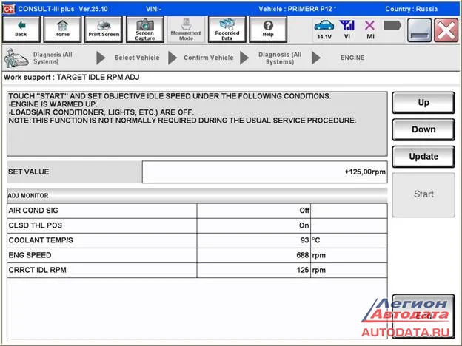This screenshot has height=346, width=462.
Task: Click the mechanic and car diagnosis icon
Action: coord(16,58)
